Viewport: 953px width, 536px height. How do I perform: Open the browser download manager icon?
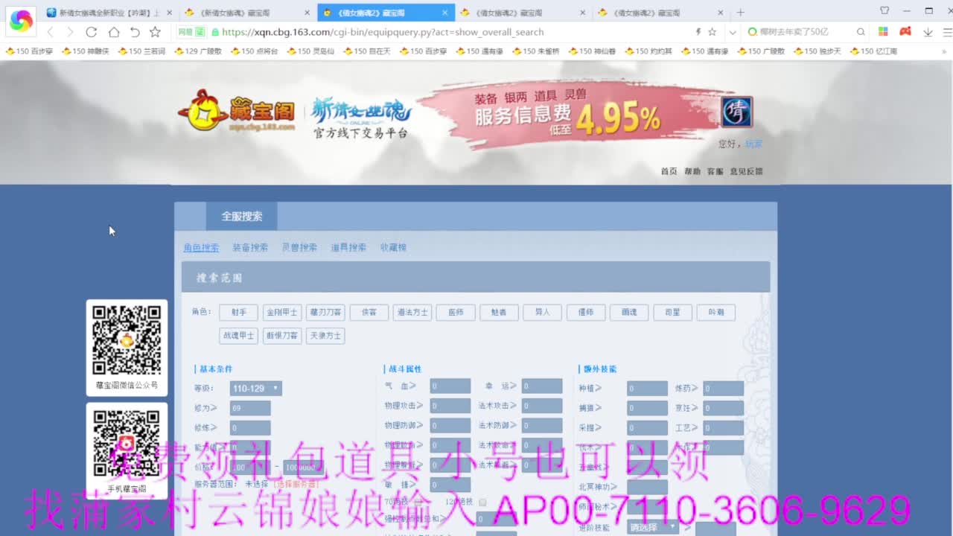[927, 32]
